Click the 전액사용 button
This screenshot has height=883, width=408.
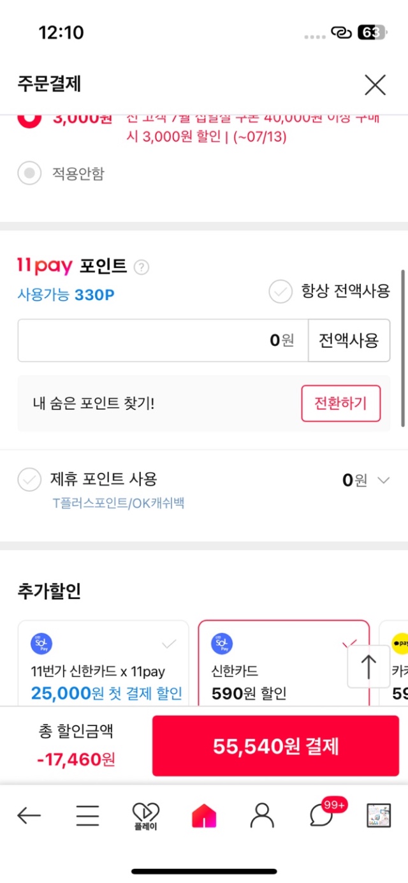tap(349, 340)
